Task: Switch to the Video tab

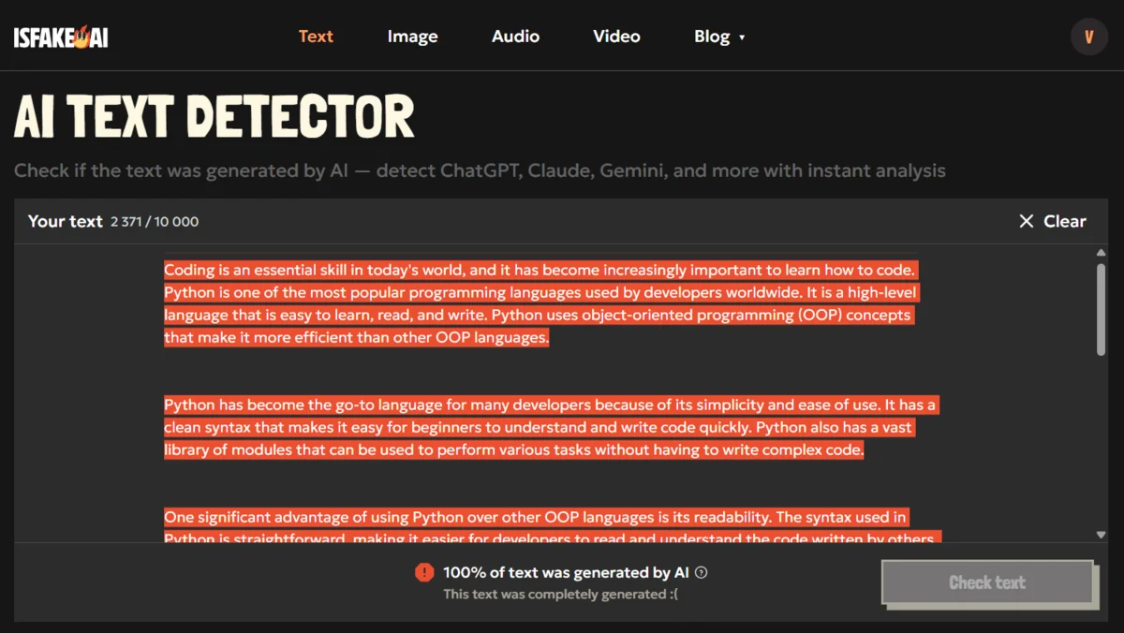Action: point(616,37)
